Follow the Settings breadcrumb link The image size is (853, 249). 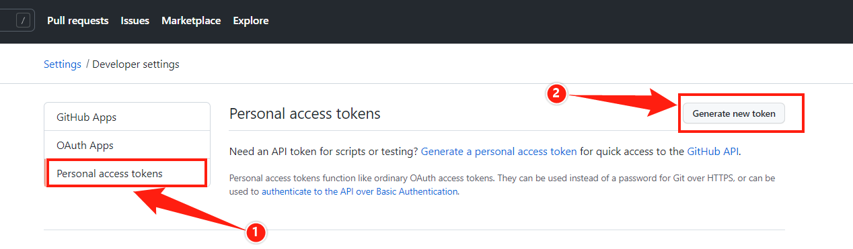click(x=63, y=64)
